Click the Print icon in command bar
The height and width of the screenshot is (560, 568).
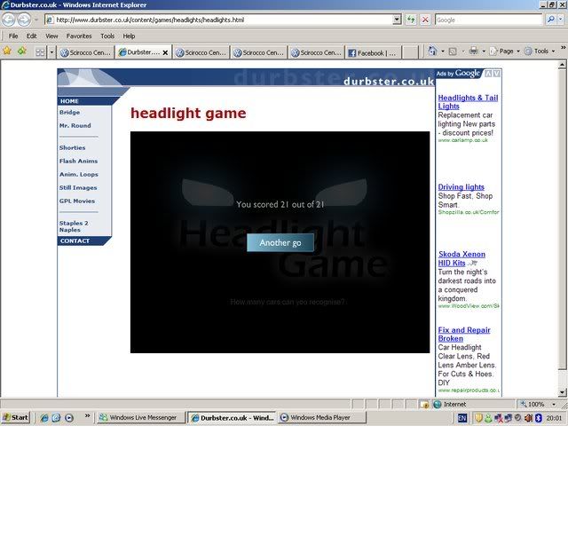coord(474,51)
